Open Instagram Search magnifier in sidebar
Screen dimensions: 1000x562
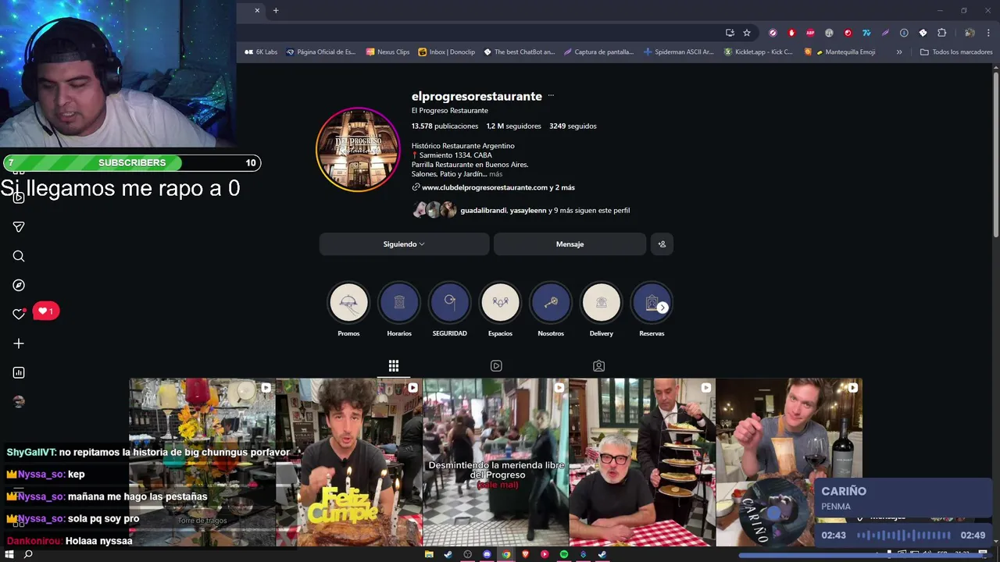(19, 256)
